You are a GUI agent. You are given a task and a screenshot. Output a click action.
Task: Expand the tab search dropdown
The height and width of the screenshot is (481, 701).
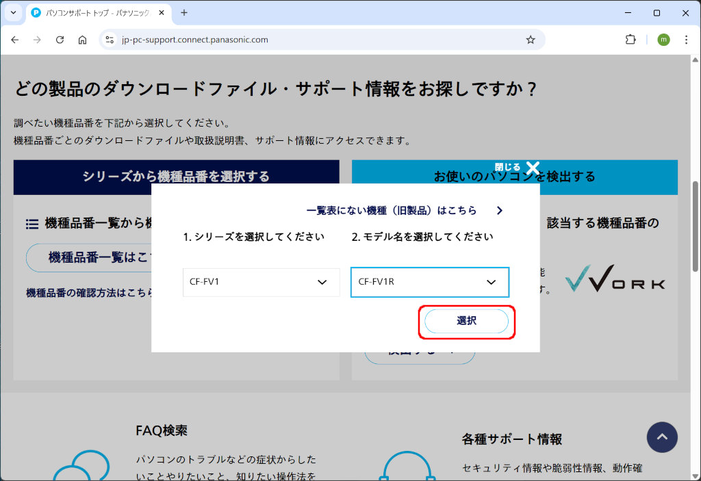coord(14,13)
